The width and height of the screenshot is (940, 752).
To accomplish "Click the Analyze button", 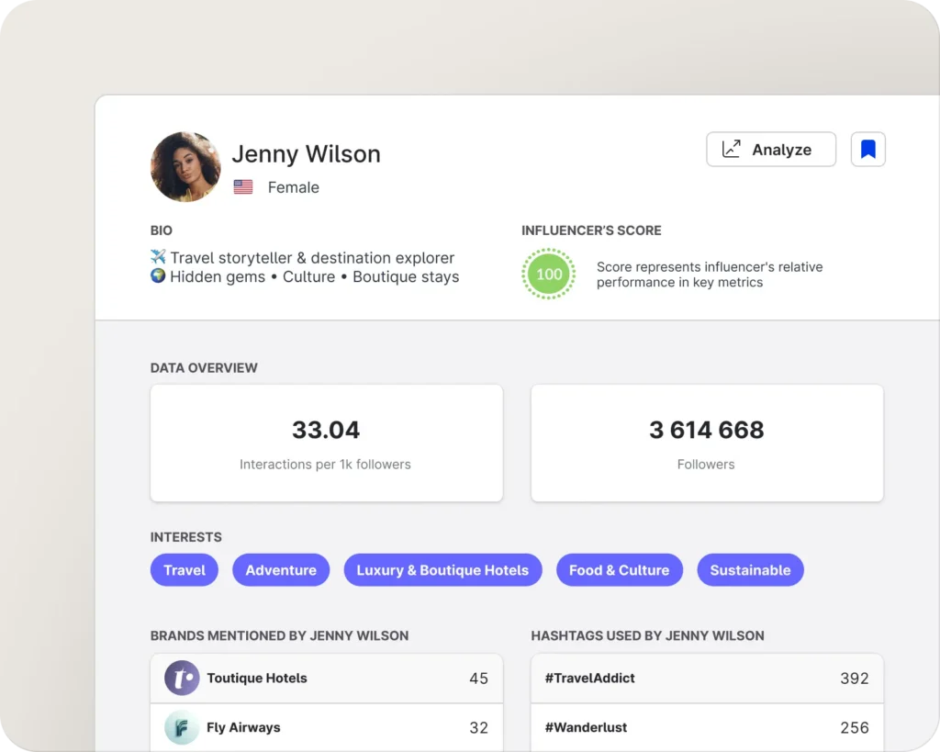I will coord(770,150).
